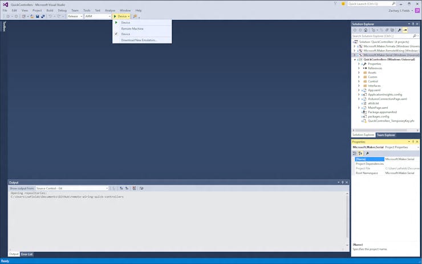Click the Categorized view icon in Properties panel

coord(355,153)
